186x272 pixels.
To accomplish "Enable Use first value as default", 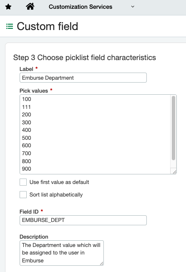I will pos(23,182).
